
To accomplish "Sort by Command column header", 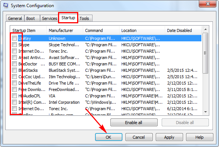I will pos(101,30).
